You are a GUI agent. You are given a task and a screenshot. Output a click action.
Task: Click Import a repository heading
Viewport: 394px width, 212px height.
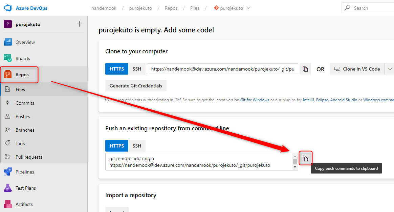131,195
